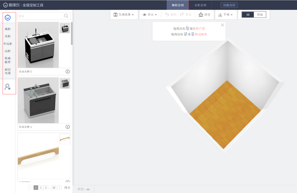Open the public library shield icon
This screenshot has width=297, height=193.
point(8,17)
